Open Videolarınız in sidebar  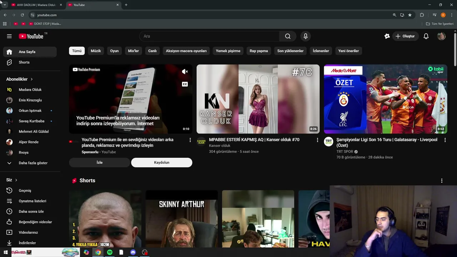tap(30, 232)
